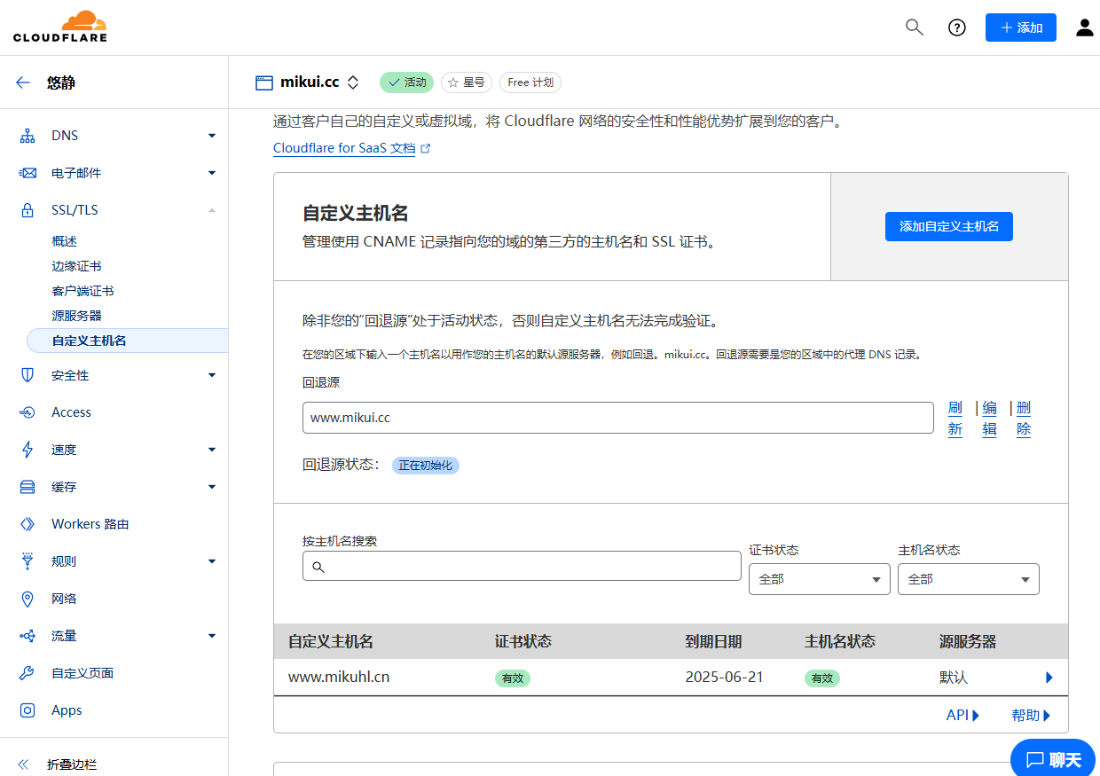The image size is (1100, 776).
Task: Open Cloudflare for SaaS 文档 link
Action: 344,148
